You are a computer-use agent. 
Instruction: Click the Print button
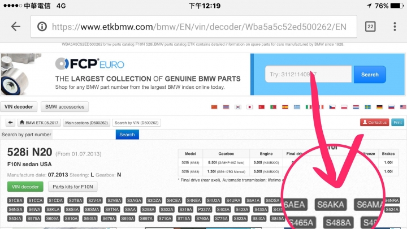397,122
